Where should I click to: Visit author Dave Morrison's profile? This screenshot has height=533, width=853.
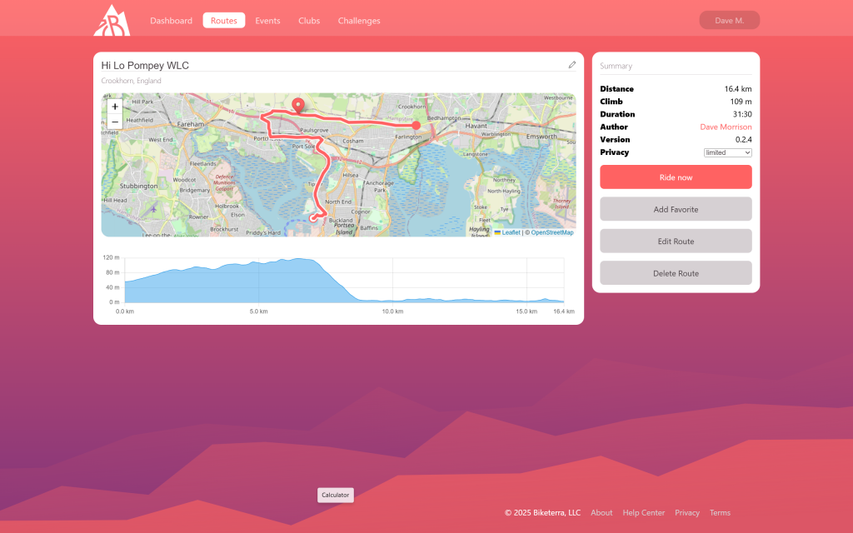[726, 127]
